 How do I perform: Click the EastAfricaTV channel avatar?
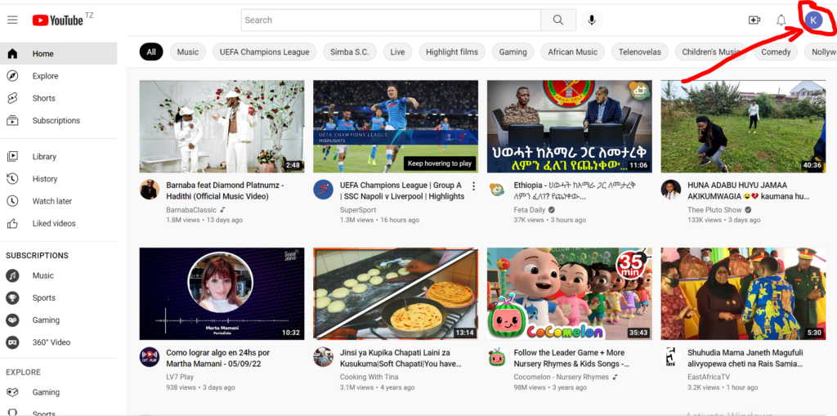(671, 356)
